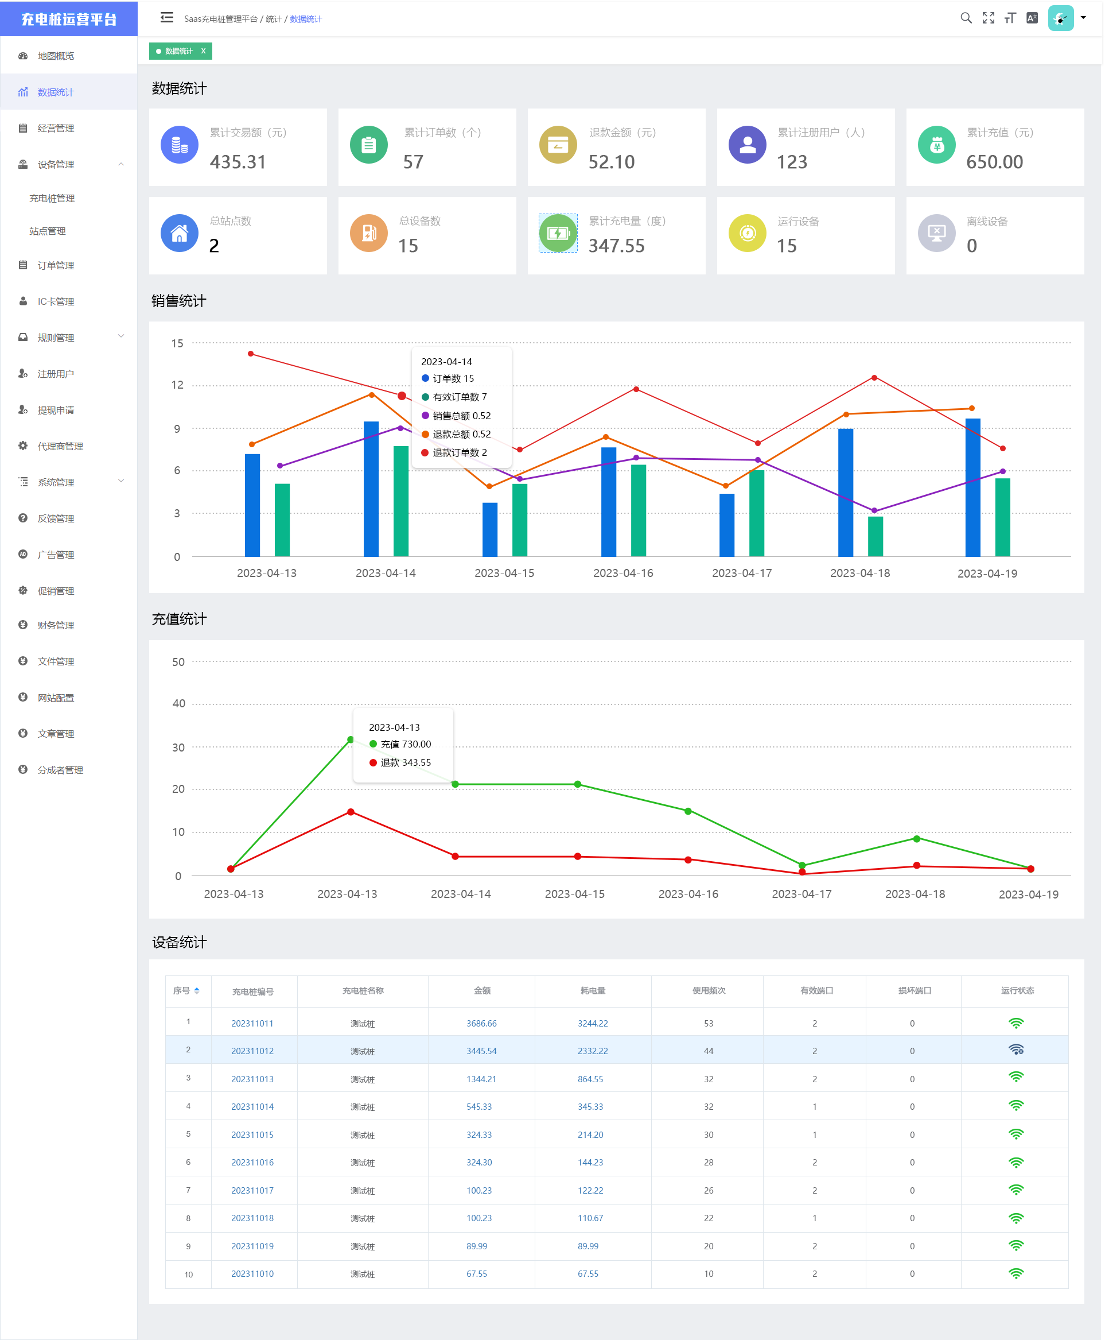
Task: Open 充电桩管理 submenu item
Action: click(52, 198)
